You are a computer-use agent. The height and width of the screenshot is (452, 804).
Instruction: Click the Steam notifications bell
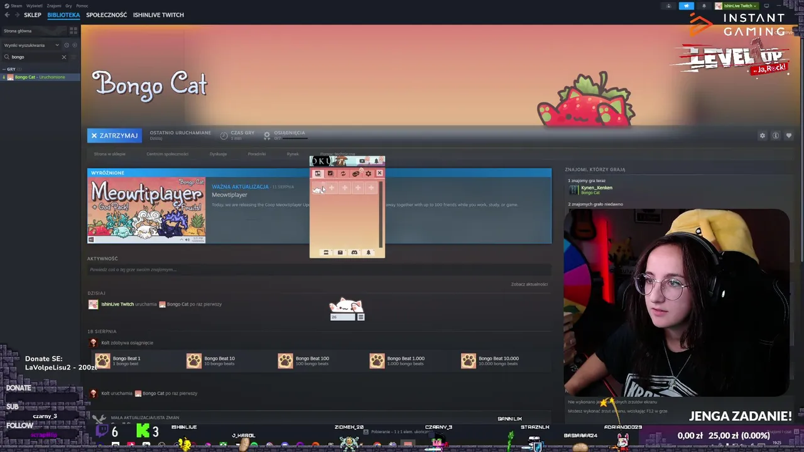[703, 6]
